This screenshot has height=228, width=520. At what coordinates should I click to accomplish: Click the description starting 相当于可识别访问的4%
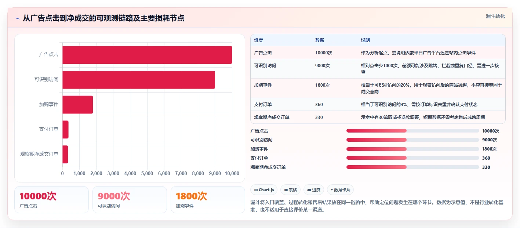coord(419,105)
